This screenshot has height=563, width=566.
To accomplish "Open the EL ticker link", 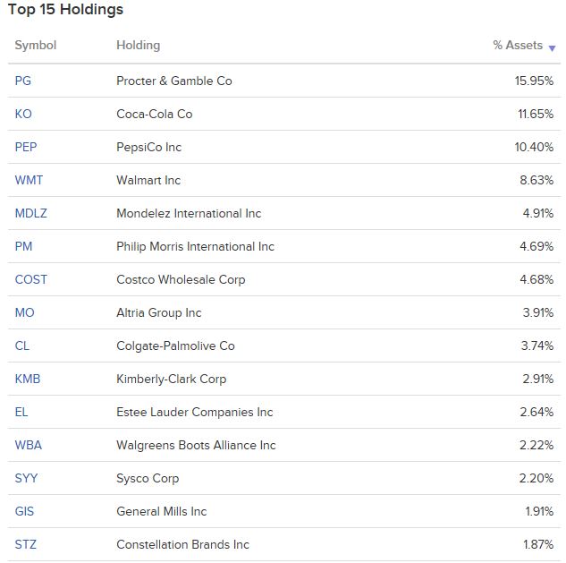I will pyautogui.click(x=21, y=412).
